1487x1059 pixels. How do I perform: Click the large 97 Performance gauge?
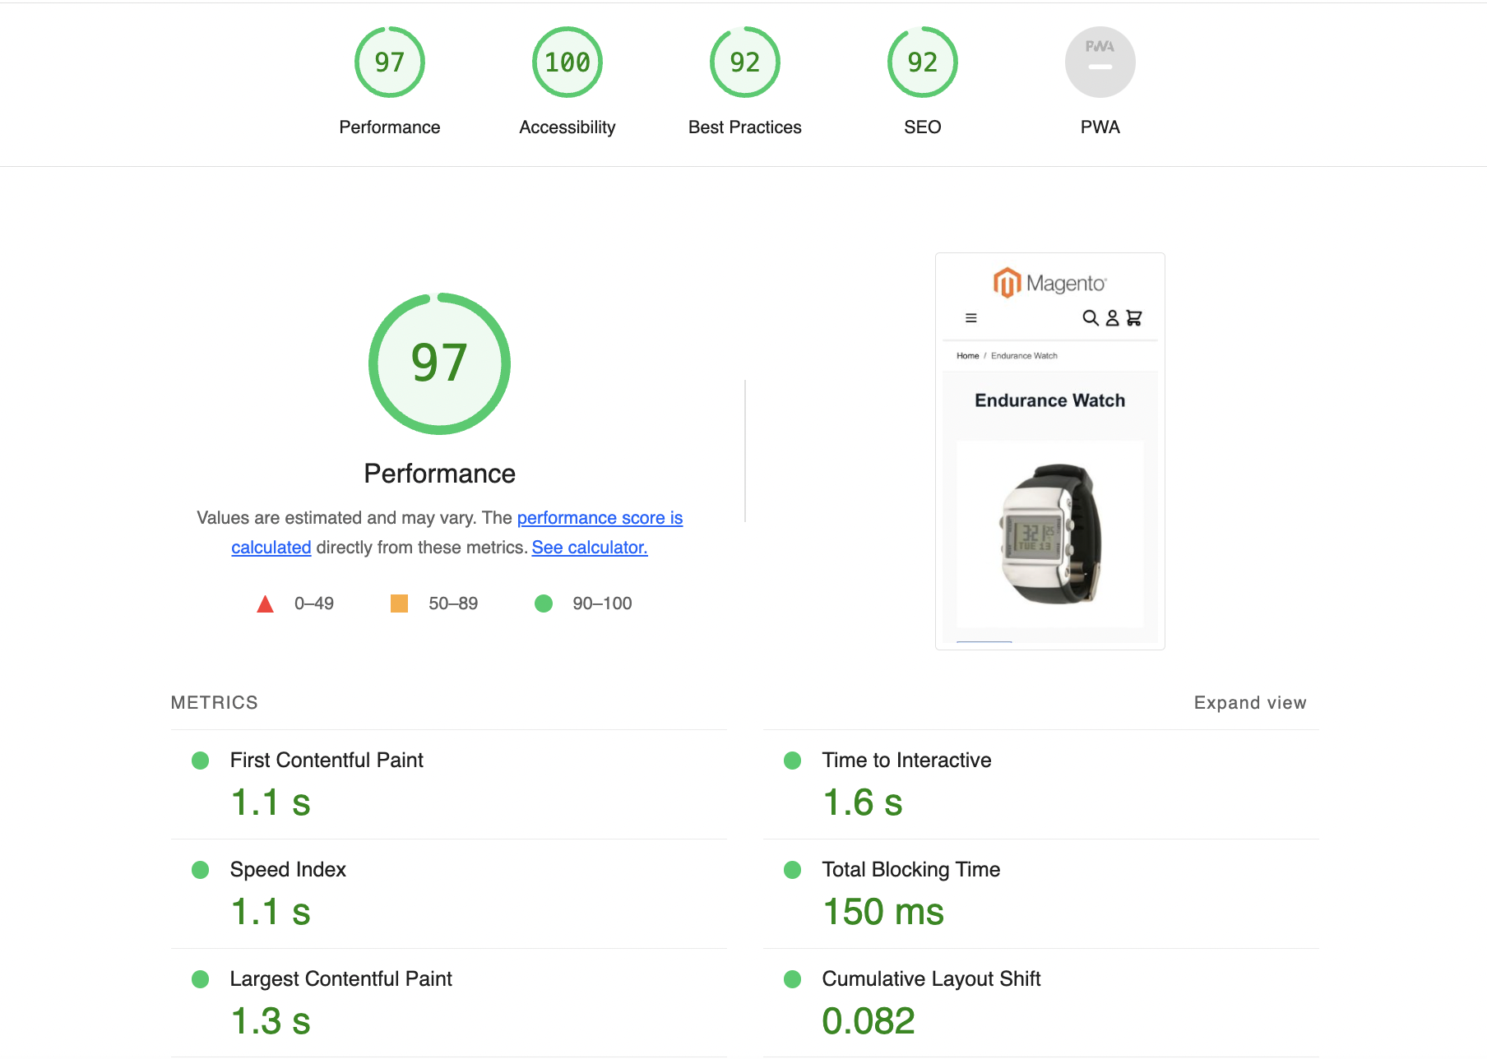pos(439,363)
